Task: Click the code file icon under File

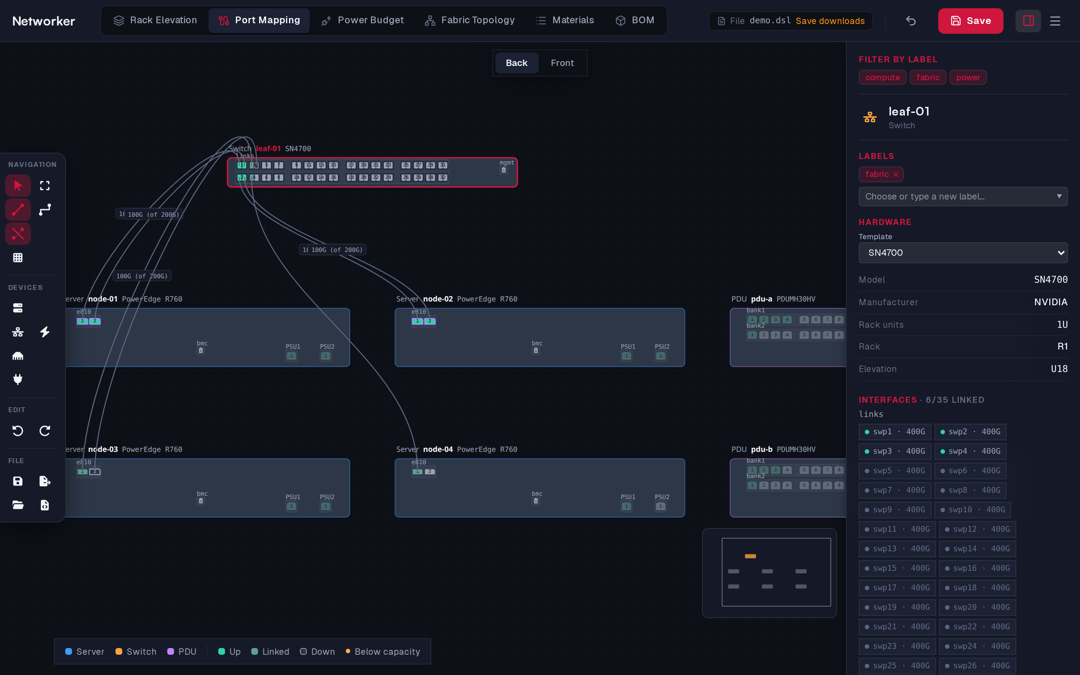Action: point(45,505)
